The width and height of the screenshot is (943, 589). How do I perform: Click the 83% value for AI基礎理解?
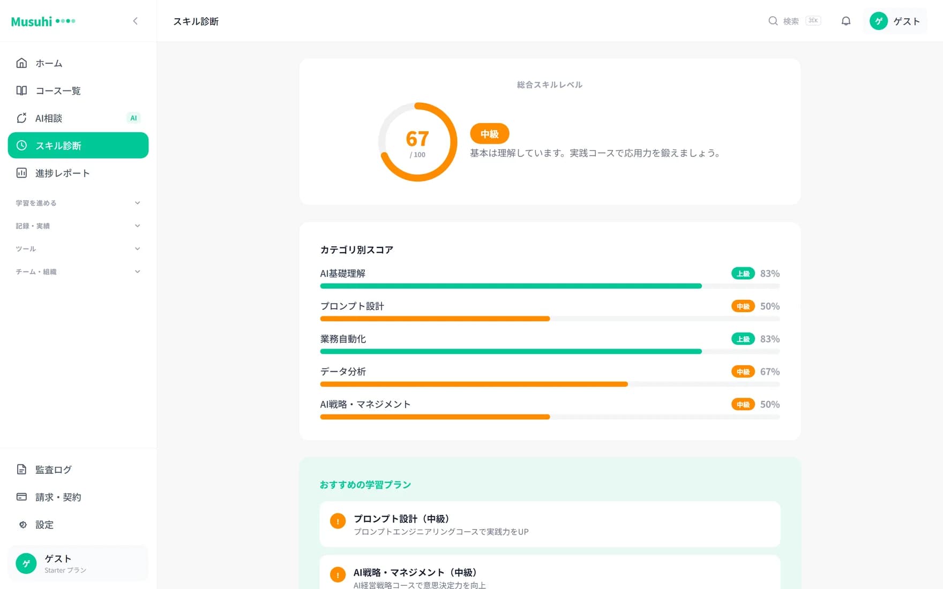(x=770, y=274)
